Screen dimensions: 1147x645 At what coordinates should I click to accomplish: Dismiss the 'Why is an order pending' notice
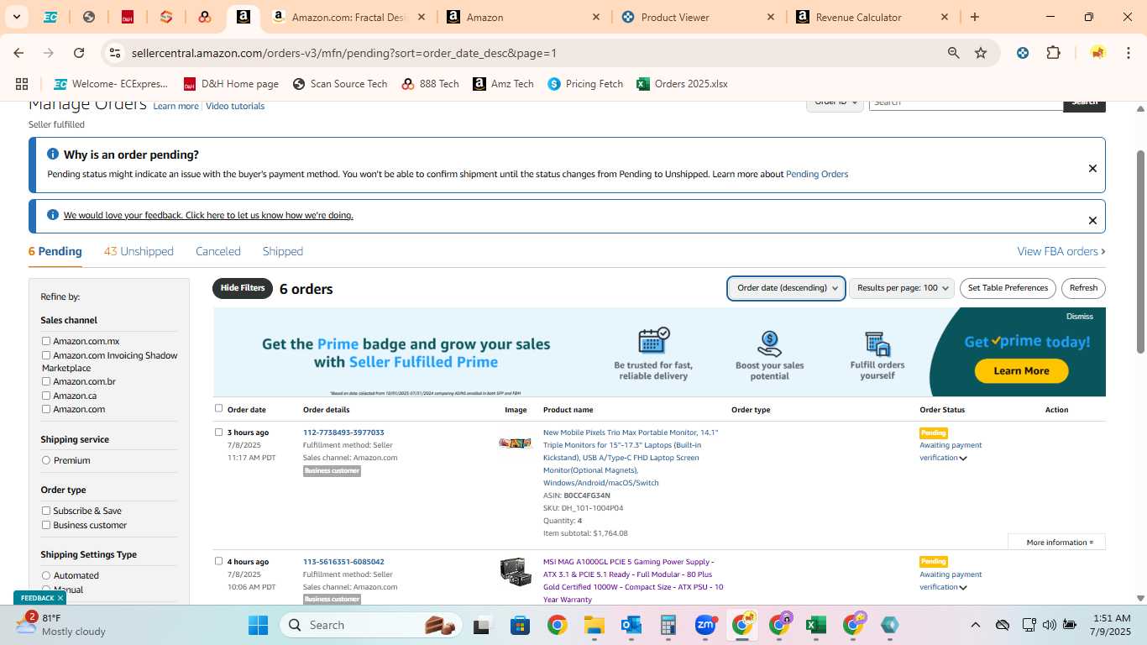point(1092,168)
